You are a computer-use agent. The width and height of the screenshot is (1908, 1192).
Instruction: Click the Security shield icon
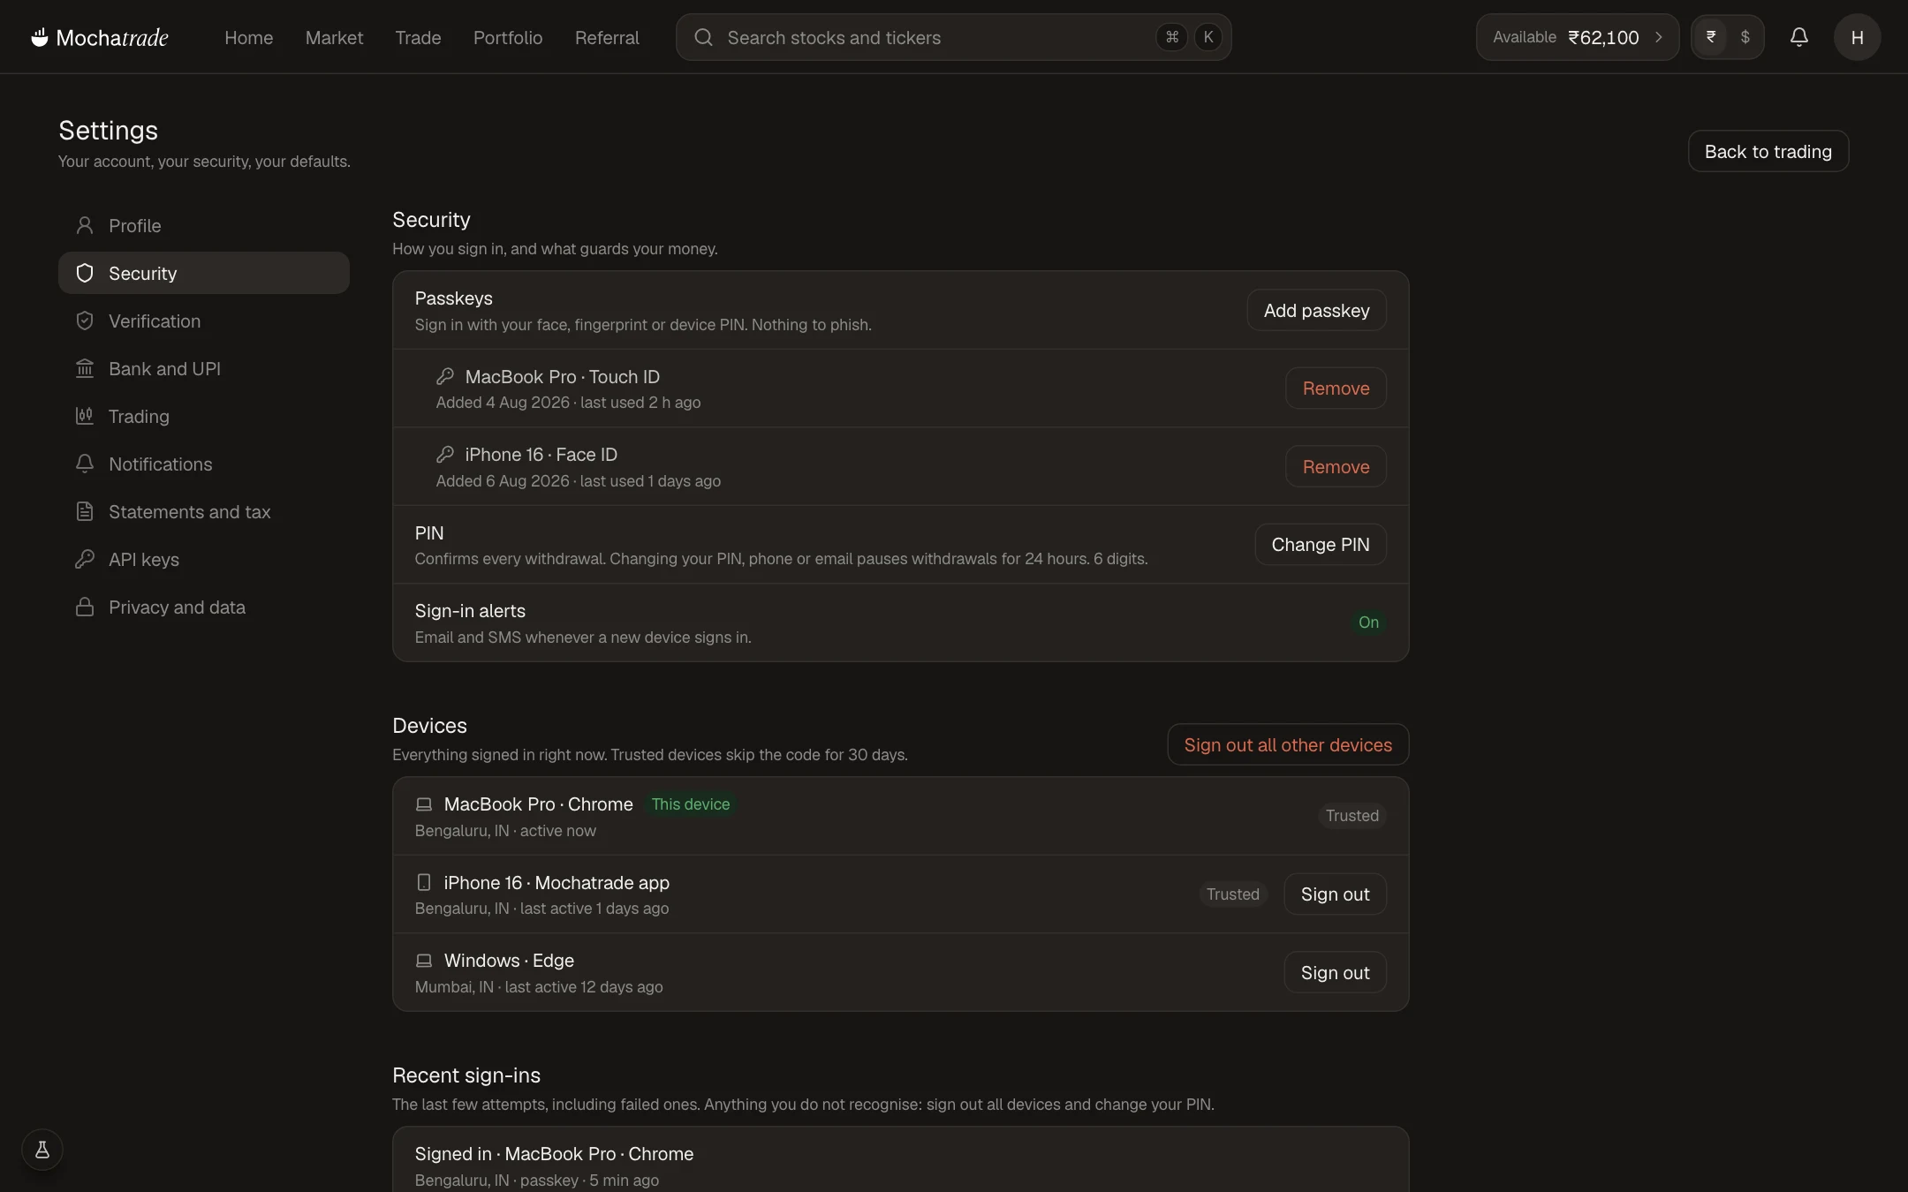[x=85, y=273]
